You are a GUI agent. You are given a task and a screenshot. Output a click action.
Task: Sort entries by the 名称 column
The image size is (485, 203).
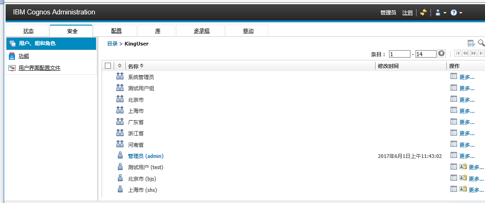click(x=136, y=66)
